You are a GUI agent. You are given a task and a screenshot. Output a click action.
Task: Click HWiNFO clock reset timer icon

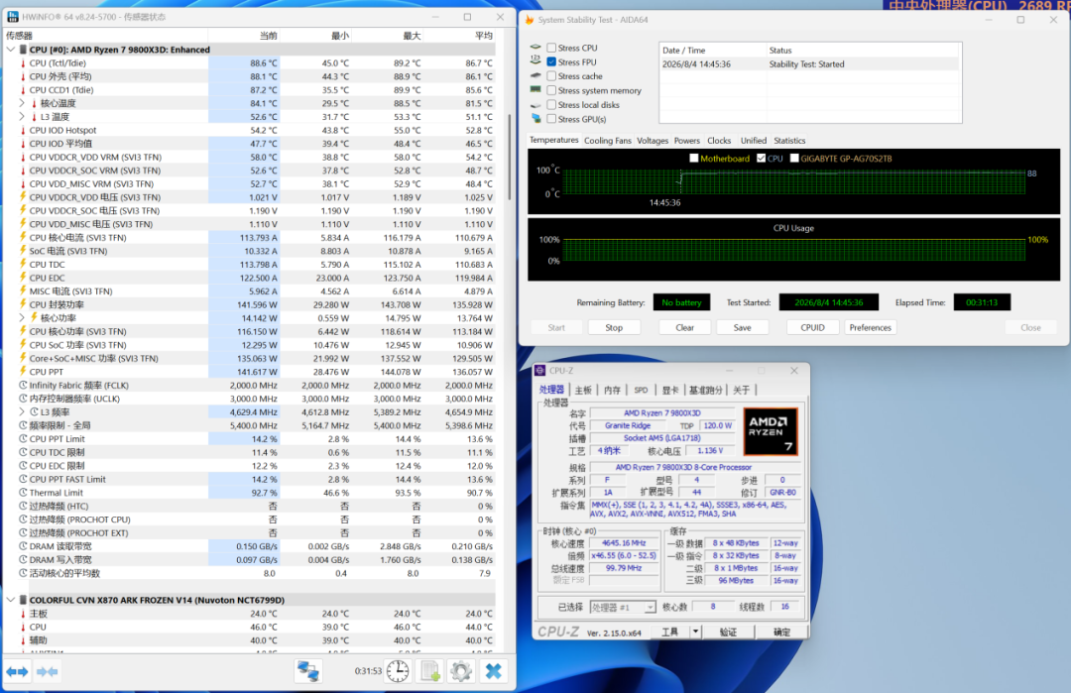click(x=398, y=672)
